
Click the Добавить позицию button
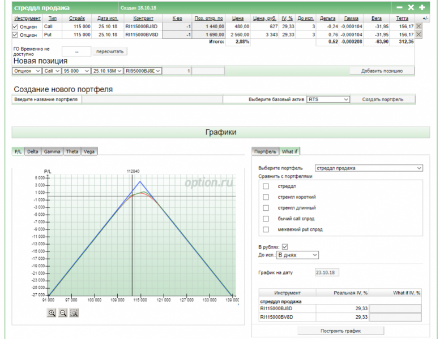[381, 71]
